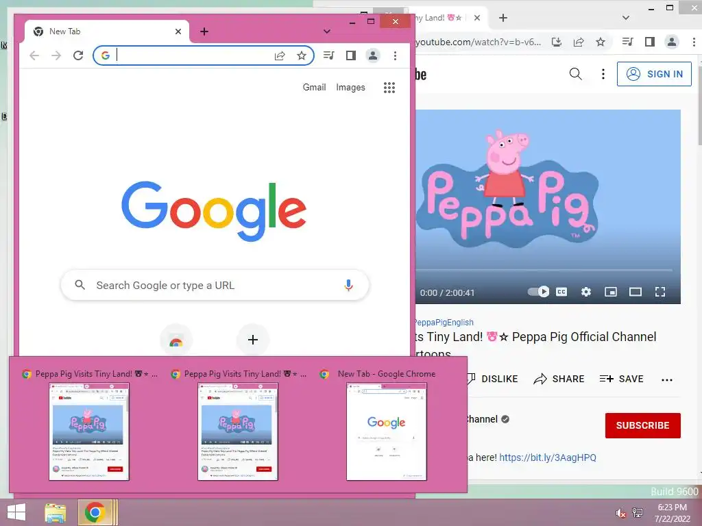Chrome menu dots in YouTube window

coord(694,42)
